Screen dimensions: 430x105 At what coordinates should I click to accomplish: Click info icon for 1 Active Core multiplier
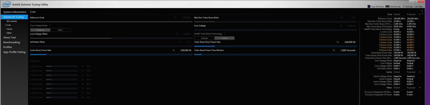point(83,66)
